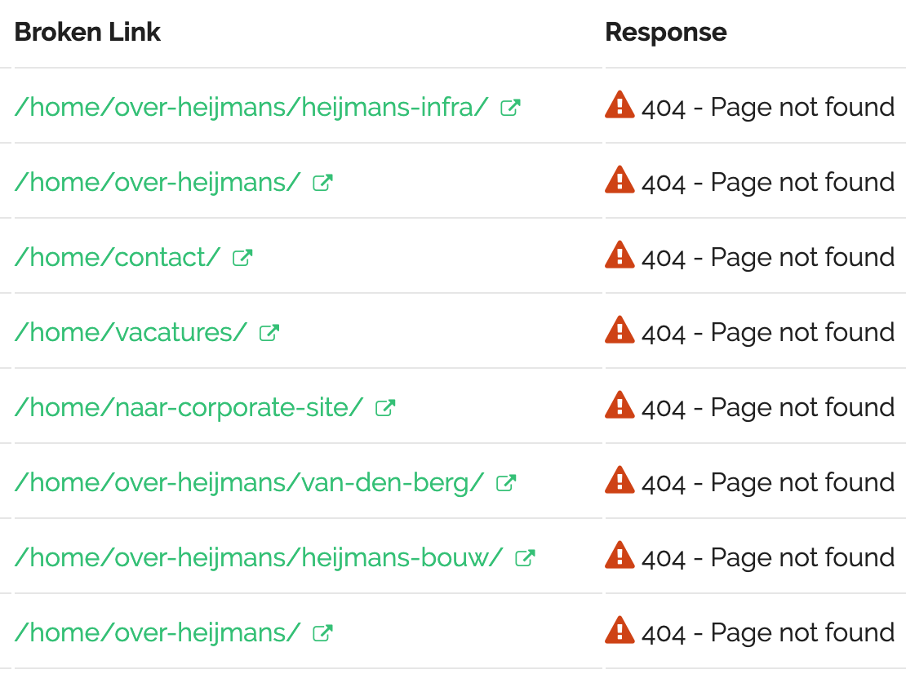The height and width of the screenshot is (674, 906).
Task: Click the warning icon next to the /home/contact/ response
Action: pos(620,255)
